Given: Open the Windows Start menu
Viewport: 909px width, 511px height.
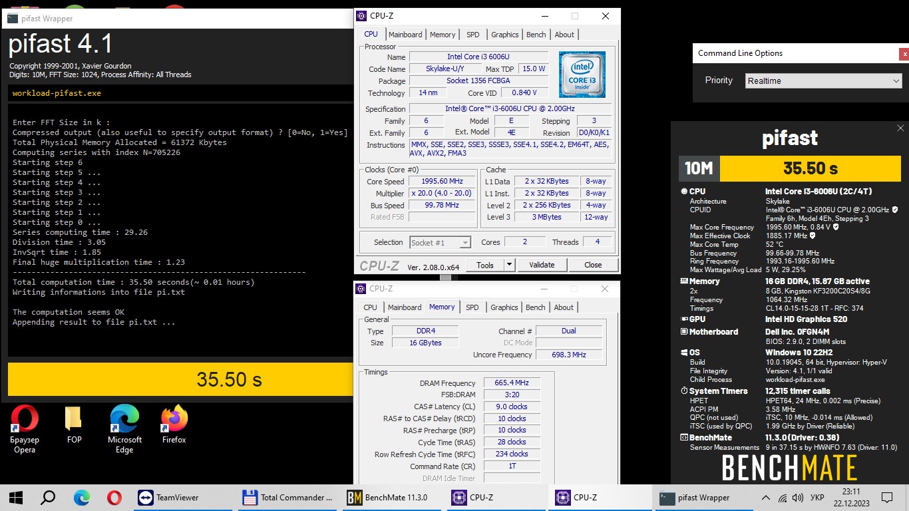Looking at the screenshot, I should pyautogui.click(x=16, y=497).
